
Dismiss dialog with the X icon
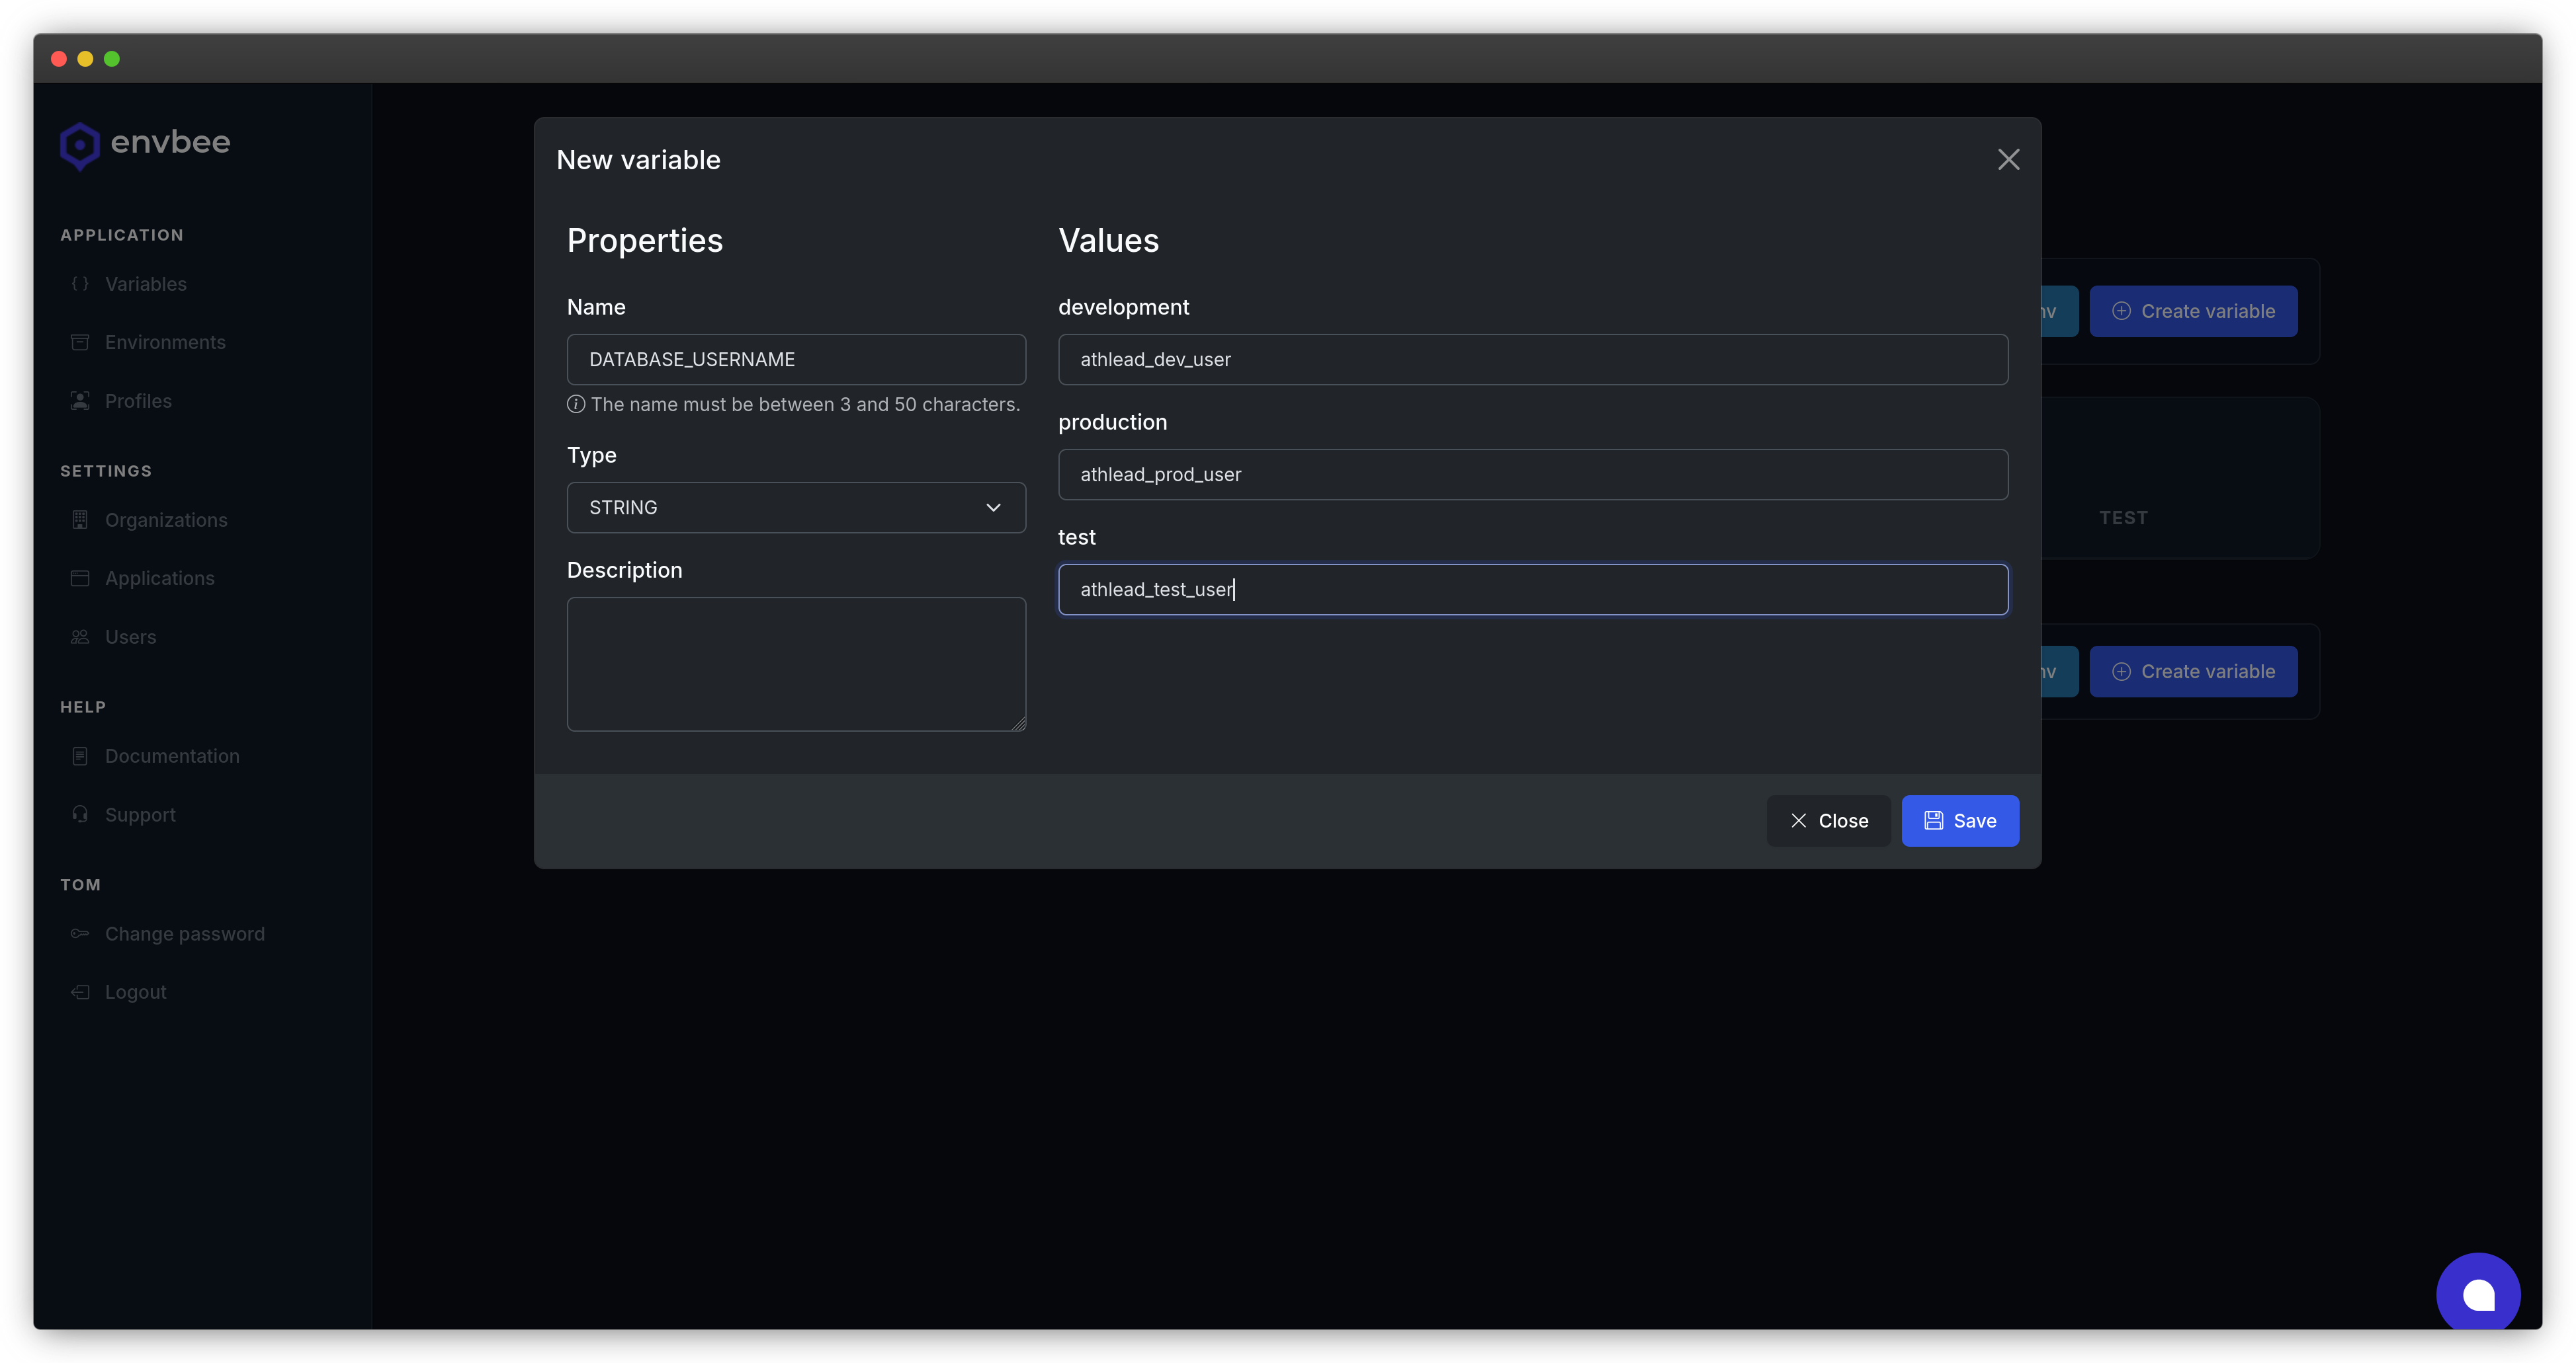2008,160
